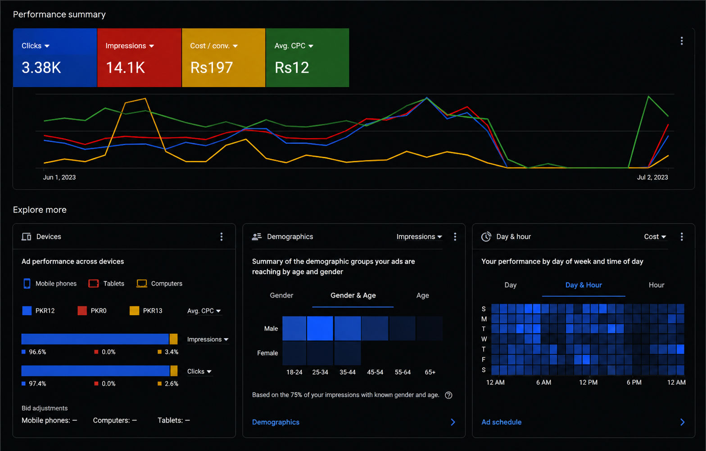The height and width of the screenshot is (451, 706).
Task: Open the Devices card overflow menu
Action: pos(221,237)
